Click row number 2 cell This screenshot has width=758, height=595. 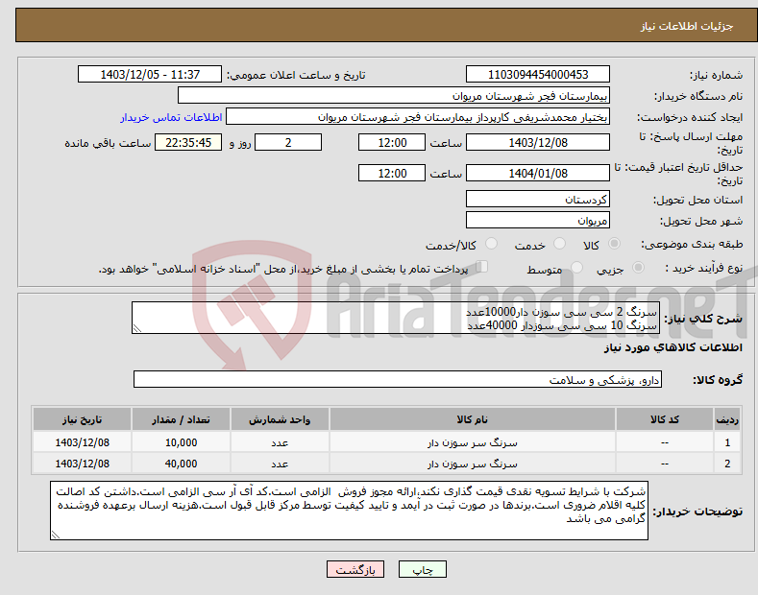(727, 464)
